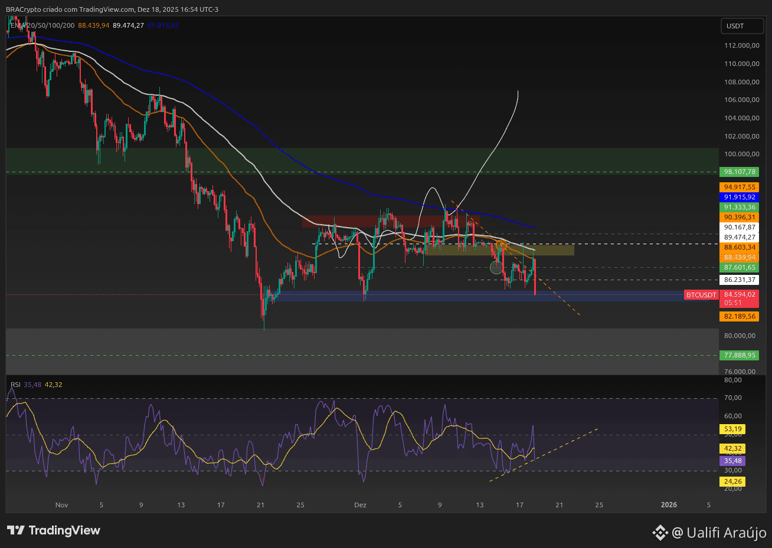Select the olive-yellow zone rectangle
The width and height of the screenshot is (772, 548).
point(499,250)
